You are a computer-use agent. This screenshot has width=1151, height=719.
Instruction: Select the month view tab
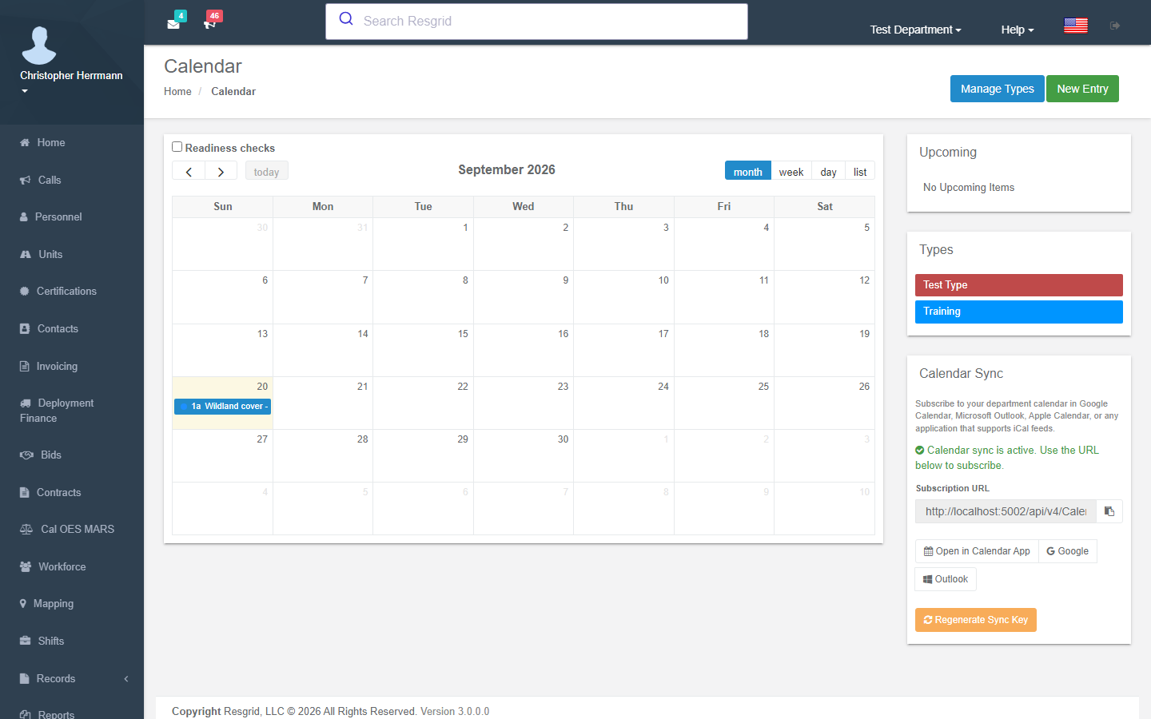point(748,172)
